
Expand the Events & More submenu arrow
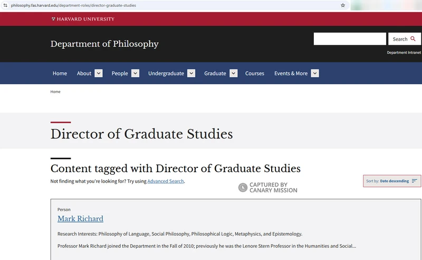315,73
